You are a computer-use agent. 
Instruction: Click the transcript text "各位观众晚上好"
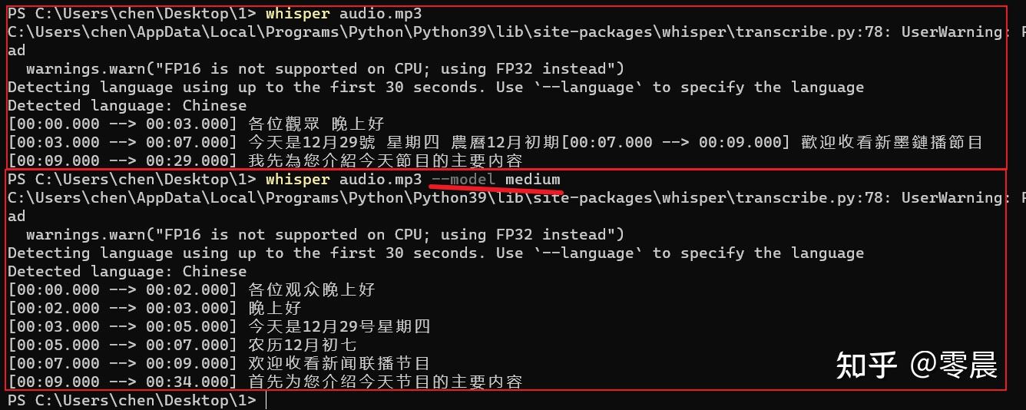pyautogui.click(x=312, y=289)
